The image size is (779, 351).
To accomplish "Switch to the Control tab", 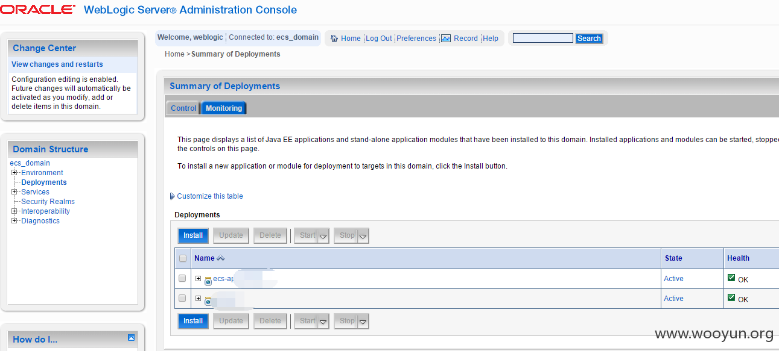I will coord(183,108).
